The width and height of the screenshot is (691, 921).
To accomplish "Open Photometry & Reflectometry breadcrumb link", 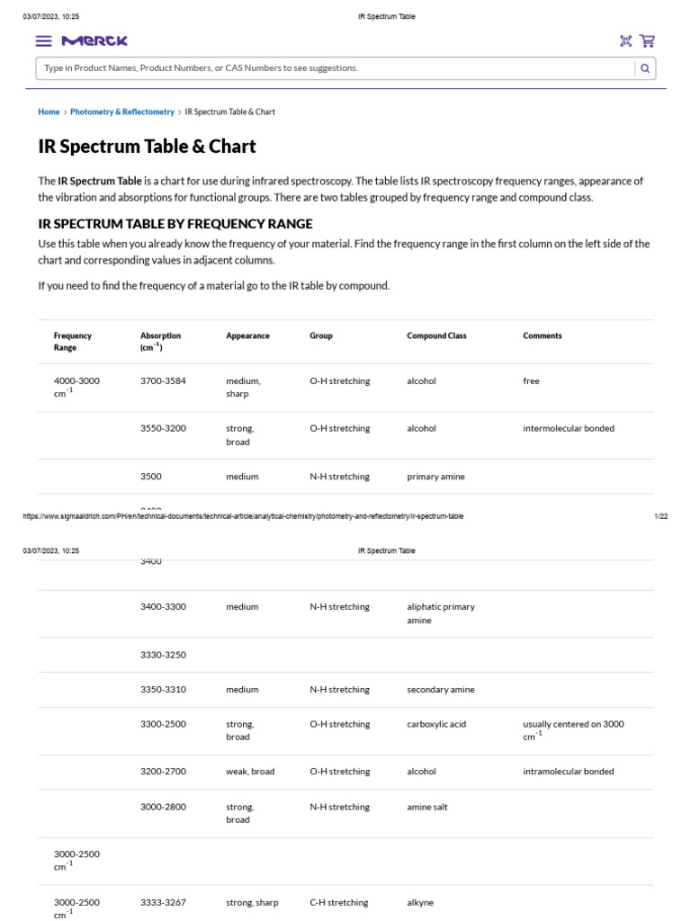I will (122, 112).
